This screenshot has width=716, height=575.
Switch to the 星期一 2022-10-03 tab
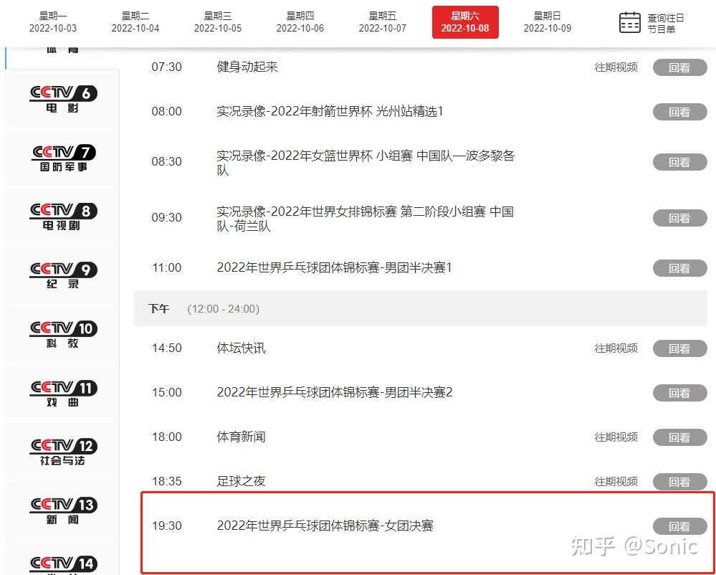click(x=53, y=22)
